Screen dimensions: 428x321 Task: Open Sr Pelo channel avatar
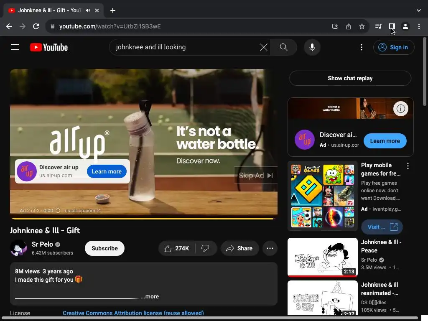point(18,248)
